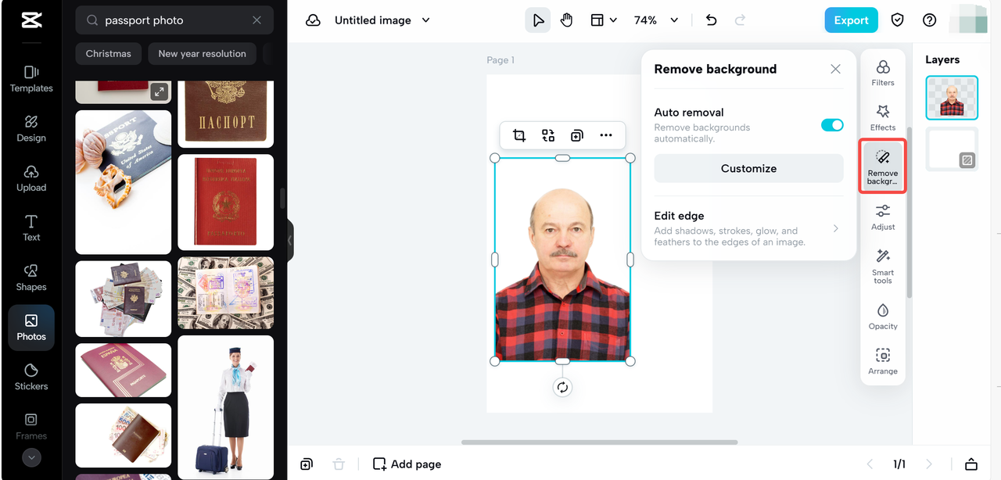1001x480 pixels.
Task: Click the Page 1 label
Action: (x=500, y=60)
